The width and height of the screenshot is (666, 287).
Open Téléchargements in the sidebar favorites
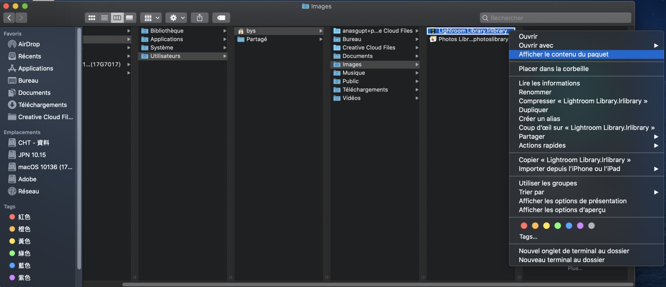point(37,105)
